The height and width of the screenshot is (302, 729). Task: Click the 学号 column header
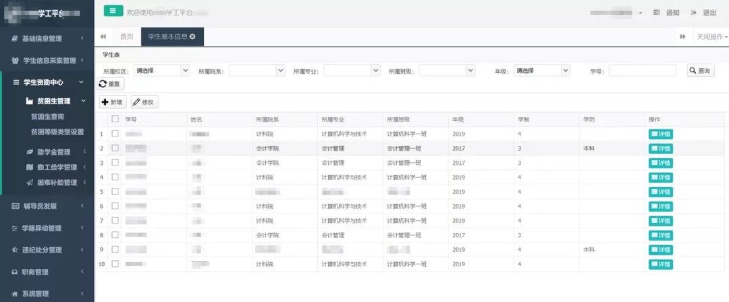(154, 120)
